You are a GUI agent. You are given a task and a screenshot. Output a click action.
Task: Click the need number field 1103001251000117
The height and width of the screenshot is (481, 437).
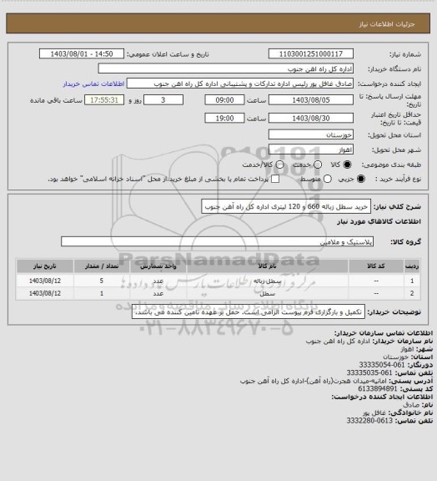[x=311, y=53]
